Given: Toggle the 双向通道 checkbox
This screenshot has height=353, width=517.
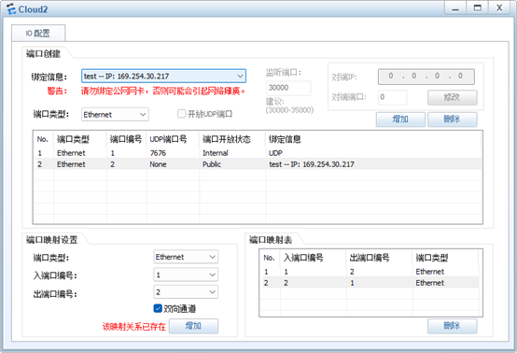Looking at the screenshot, I should [158, 308].
